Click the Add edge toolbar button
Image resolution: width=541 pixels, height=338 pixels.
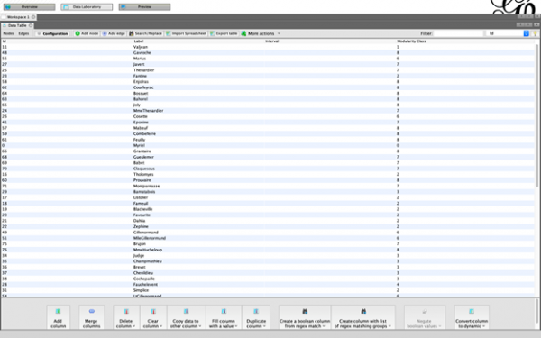114,33
